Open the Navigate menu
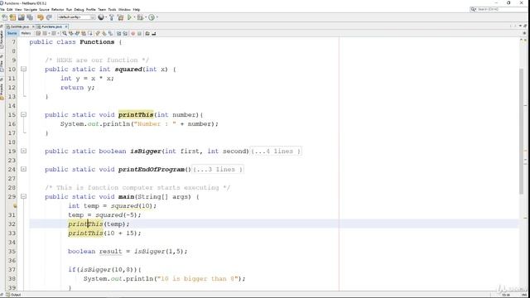530x298 pixels. click(31, 9)
